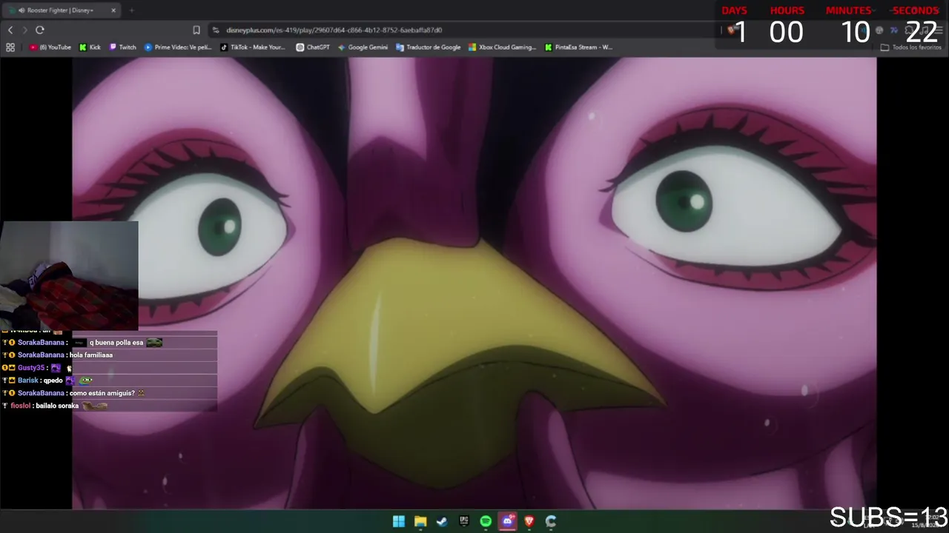Click the webcam overlay thumbnail

[x=69, y=275]
